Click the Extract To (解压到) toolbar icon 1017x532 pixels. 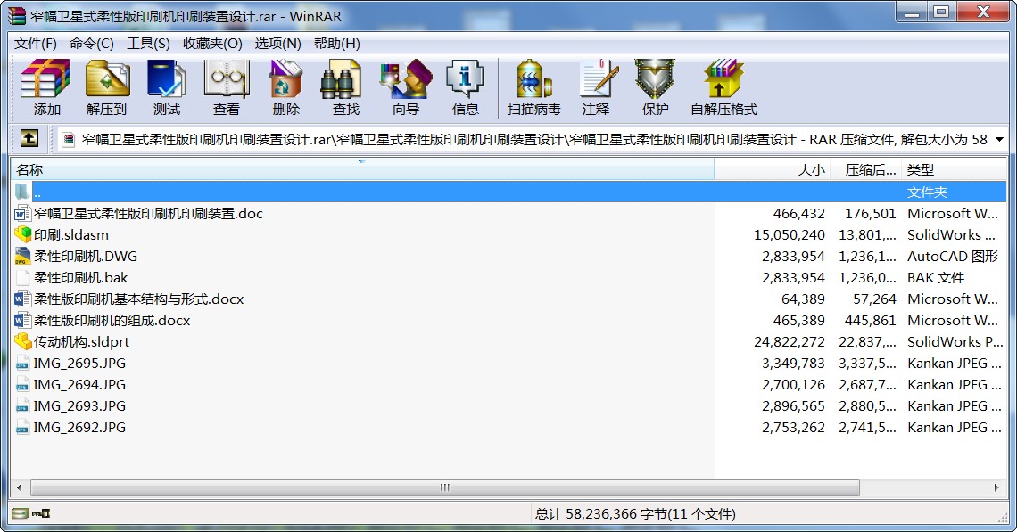pyautogui.click(x=107, y=79)
